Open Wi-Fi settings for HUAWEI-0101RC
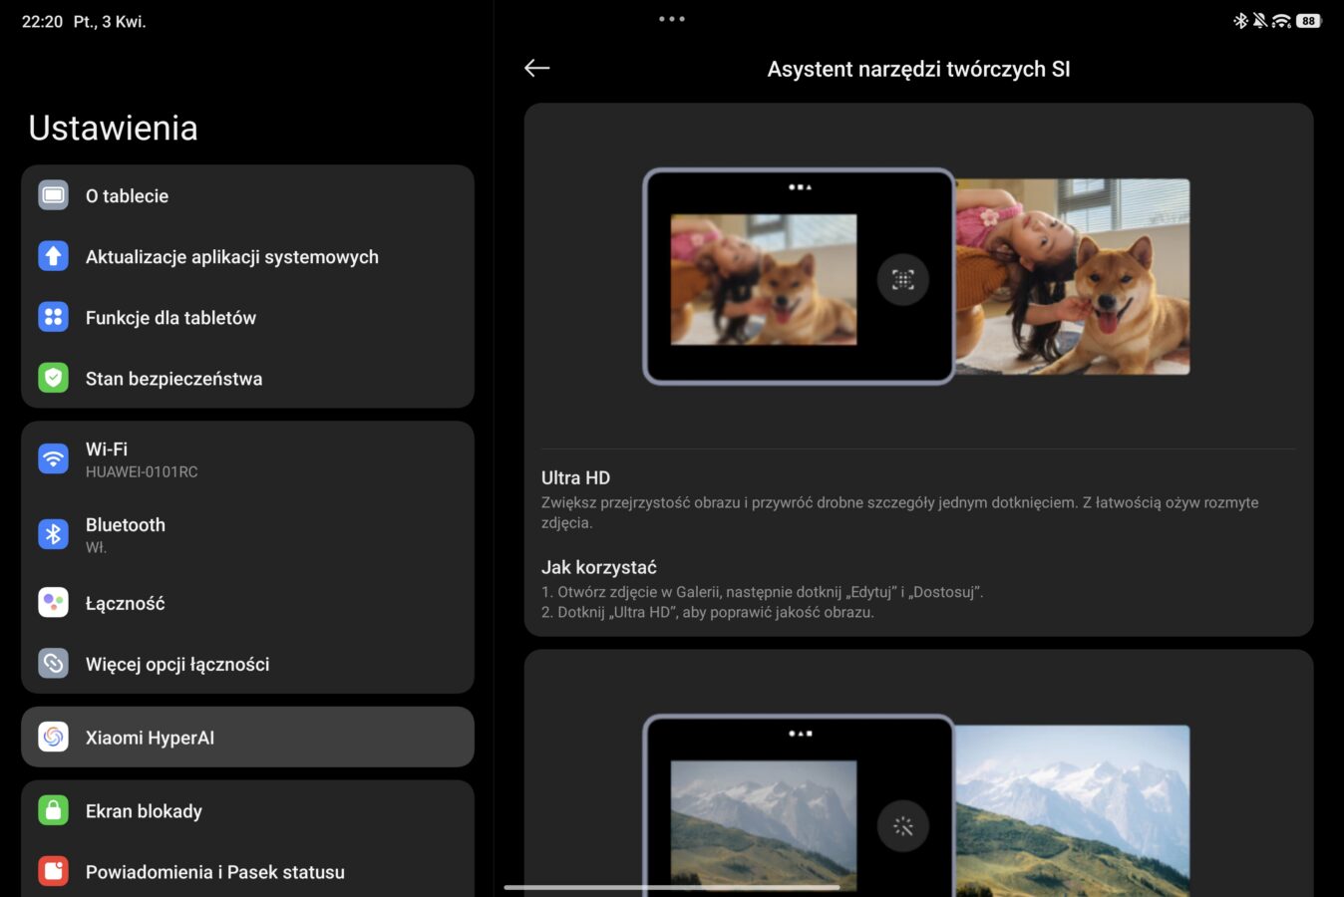Screen dimensions: 1344x897 point(247,459)
